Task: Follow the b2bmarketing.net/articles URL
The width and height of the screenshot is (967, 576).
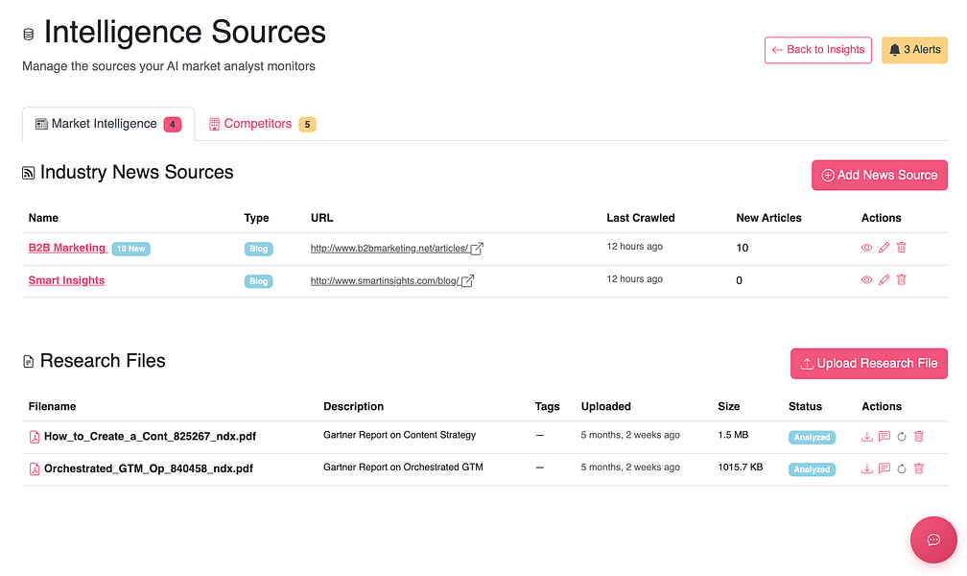Action: pos(389,249)
